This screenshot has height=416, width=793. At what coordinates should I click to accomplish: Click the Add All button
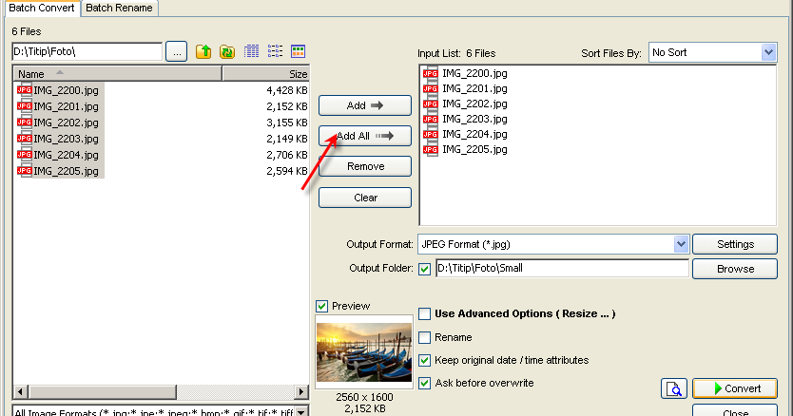[x=364, y=136]
